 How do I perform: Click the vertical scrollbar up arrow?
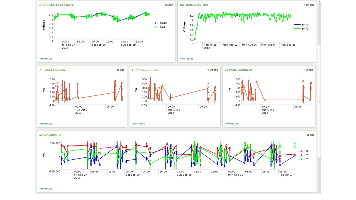click(x=320, y=2)
